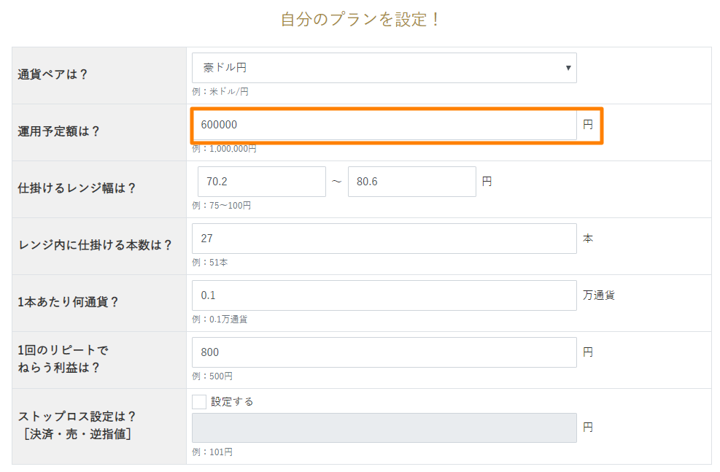720x472 pixels.
Task: Click the レンジ内に仕掛ける本数は？ row label
Action: (95, 245)
